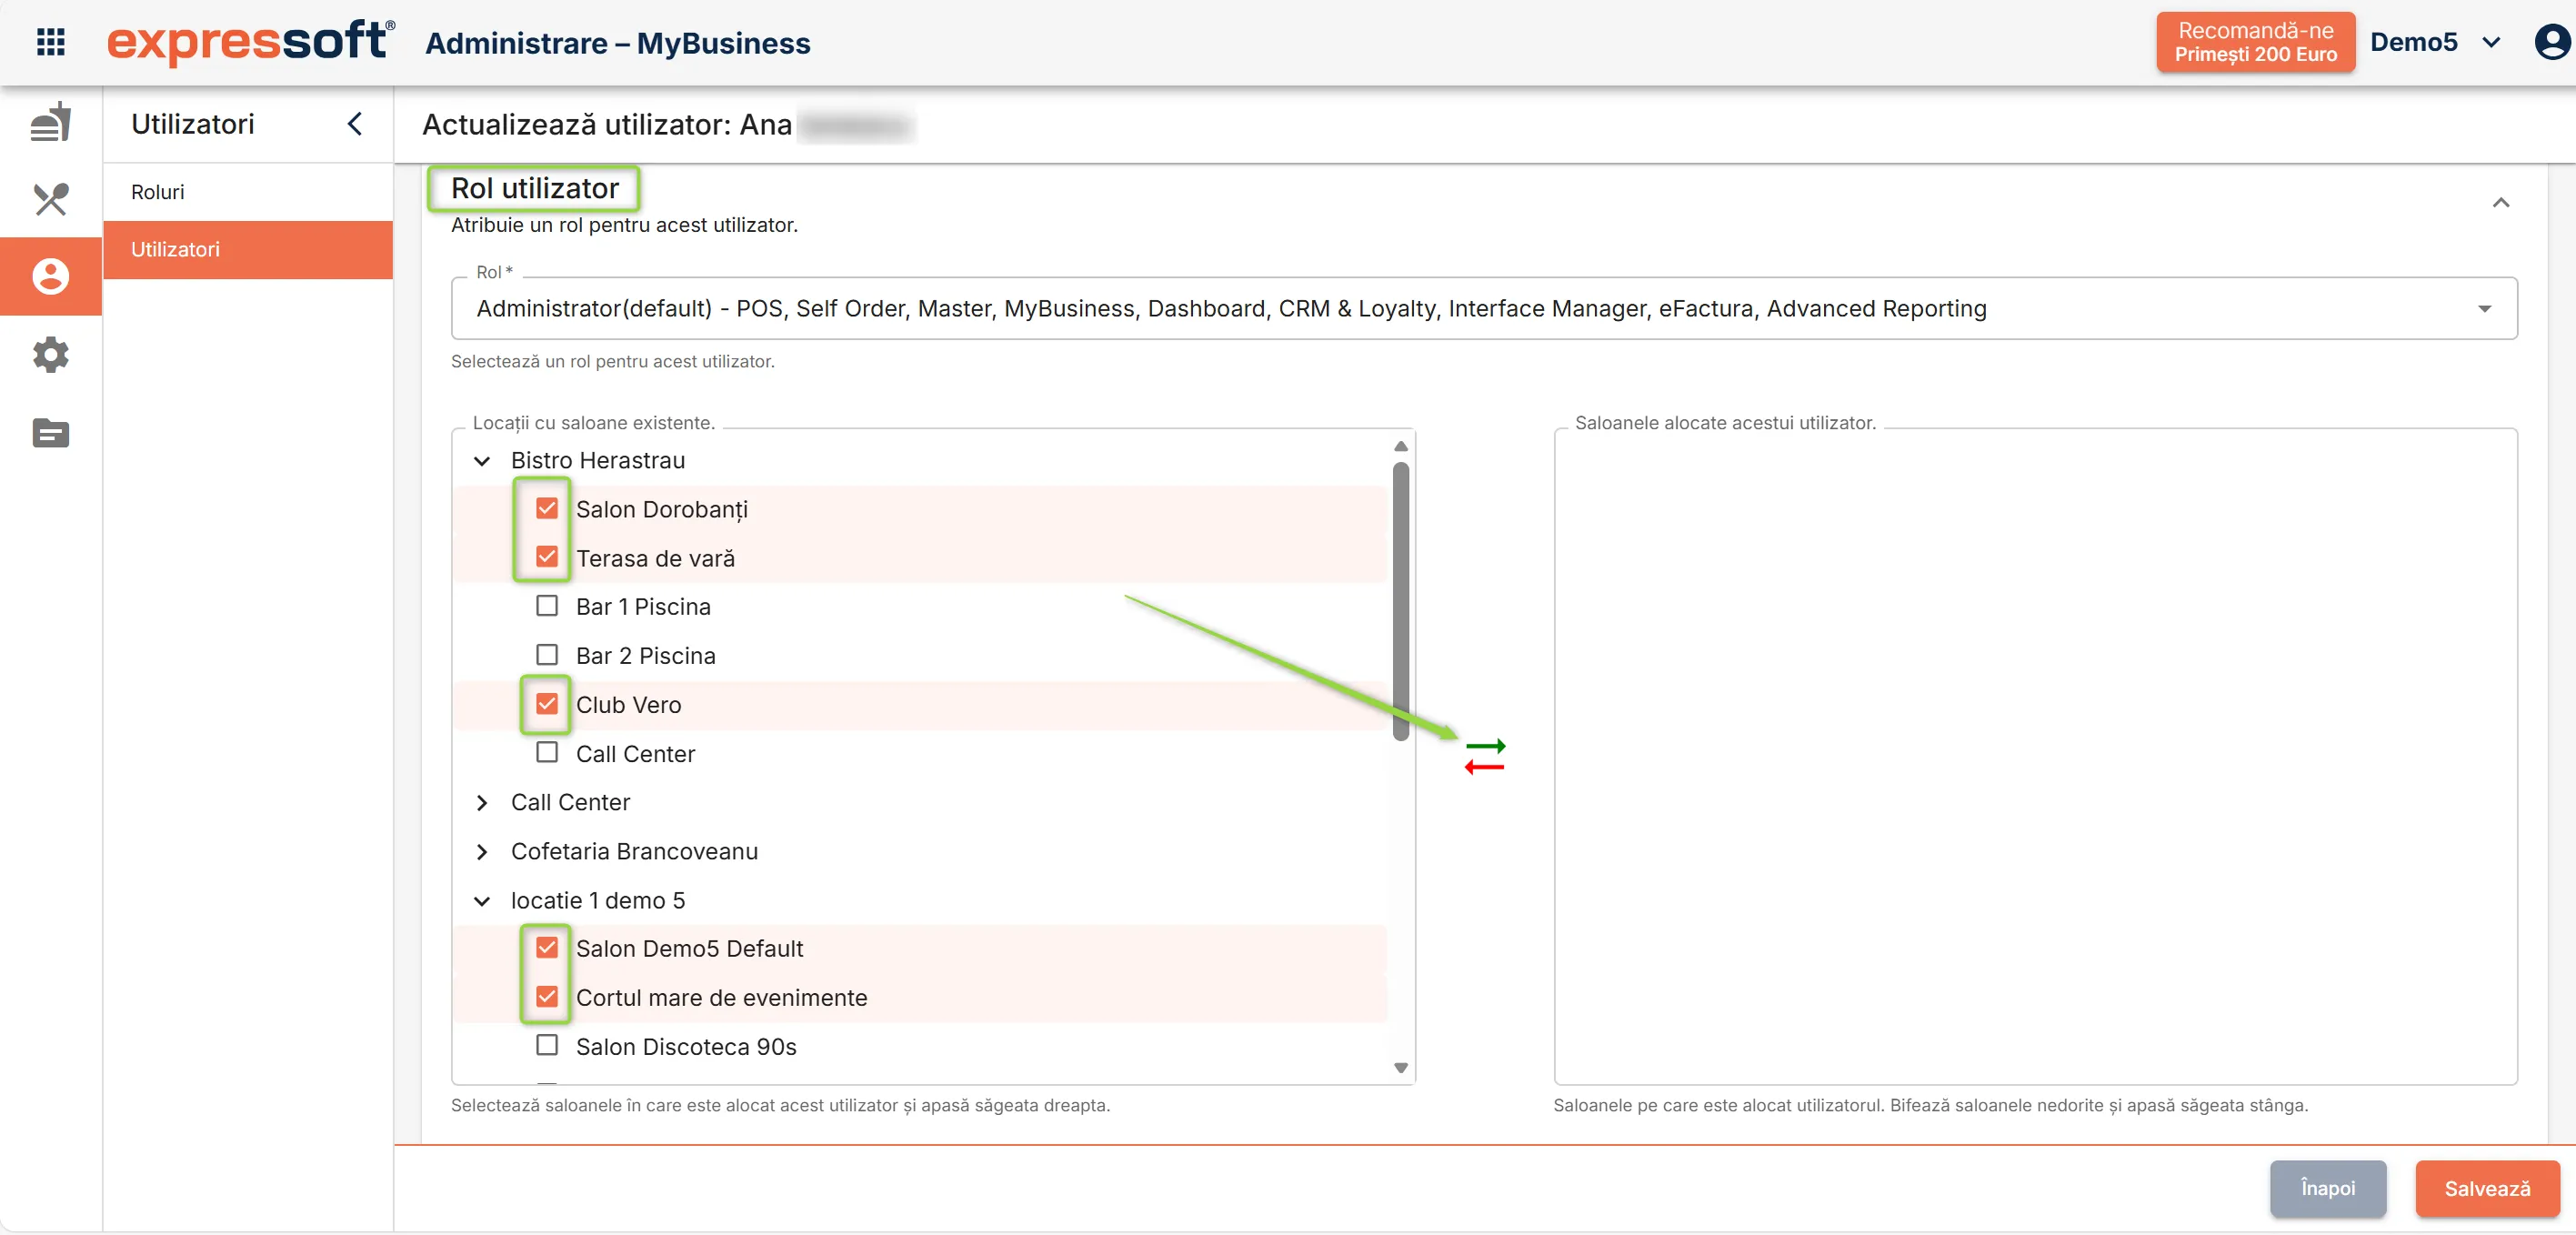Viewport: 2576px width, 1235px height.
Task: Click Recomandă-ne Primești 200 Euro button
Action: pyautogui.click(x=2256, y=42)
